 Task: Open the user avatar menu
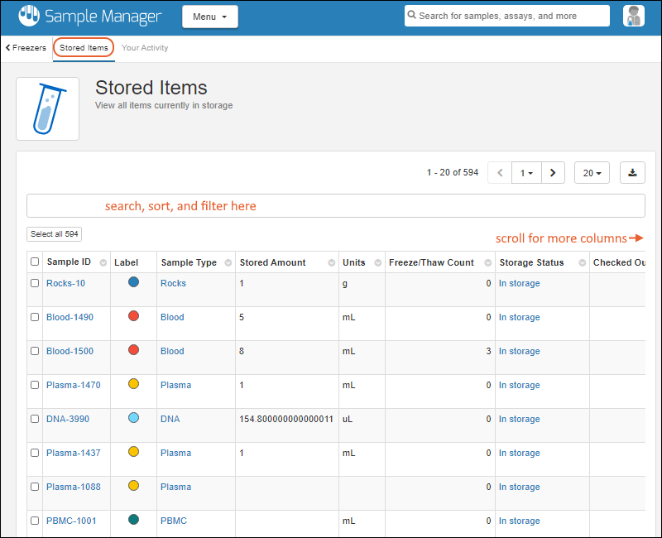[x=634, y=16]
